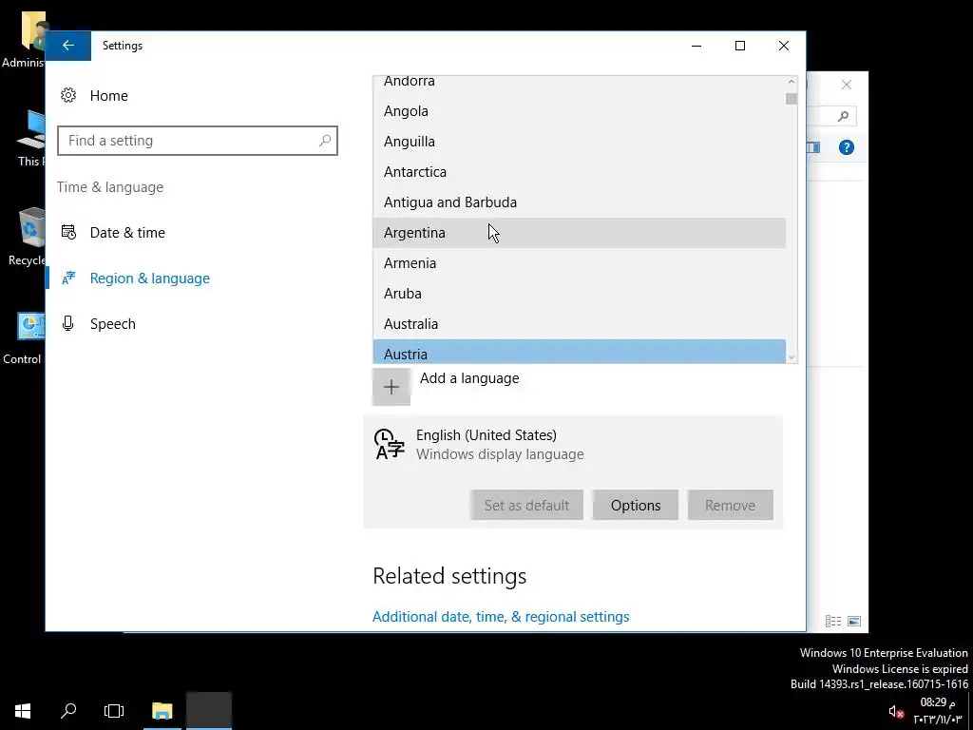
Task: Go back with the Settings back arrow
Action: point(68,46)
